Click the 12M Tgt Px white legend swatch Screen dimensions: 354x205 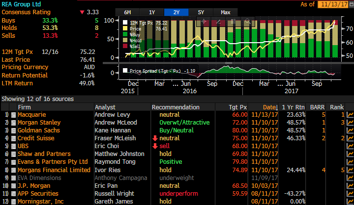coord(125,23)
